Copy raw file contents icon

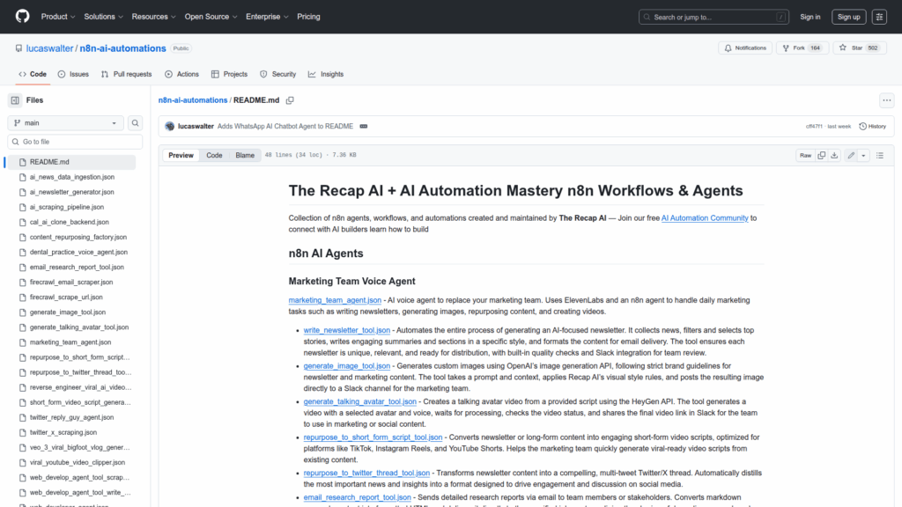(x=821, y=156)
